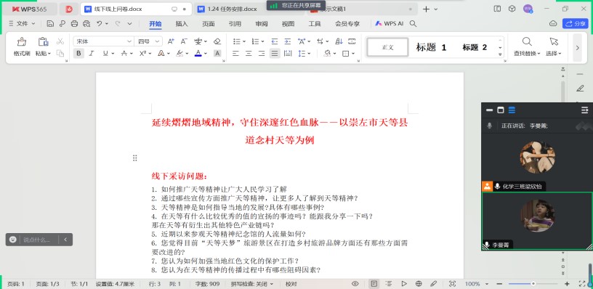This screenshot has height=289, width=593.
Task: Click the Paste (粘贴) clipboard icon
Action: tap(43, 41)
